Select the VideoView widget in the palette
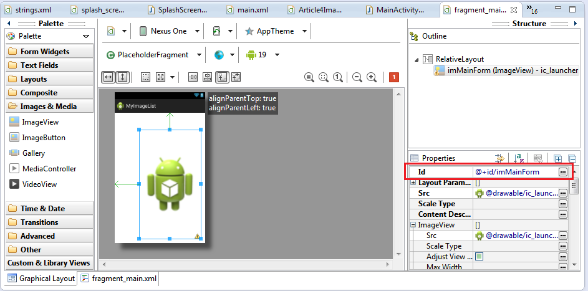This screenshot has height=291, width=588. (x=33, y=184)
